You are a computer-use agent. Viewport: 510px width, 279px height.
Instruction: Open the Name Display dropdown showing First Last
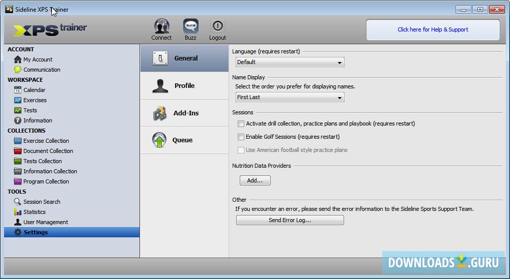coord(290,97)
